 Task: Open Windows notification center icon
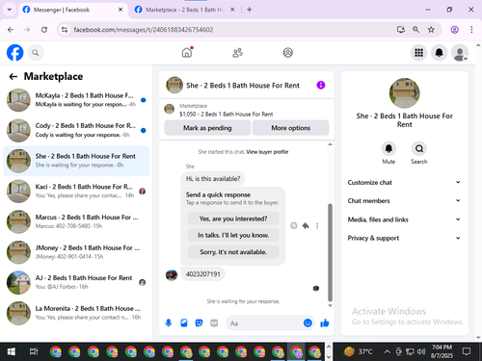tap(467, 351)
